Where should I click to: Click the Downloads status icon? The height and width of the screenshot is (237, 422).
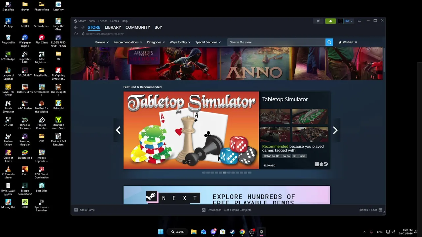tap(204, 210)
